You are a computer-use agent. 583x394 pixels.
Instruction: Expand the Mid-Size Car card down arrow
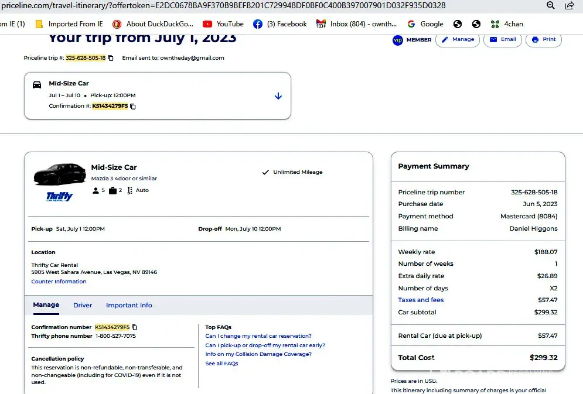coord(278,96)
